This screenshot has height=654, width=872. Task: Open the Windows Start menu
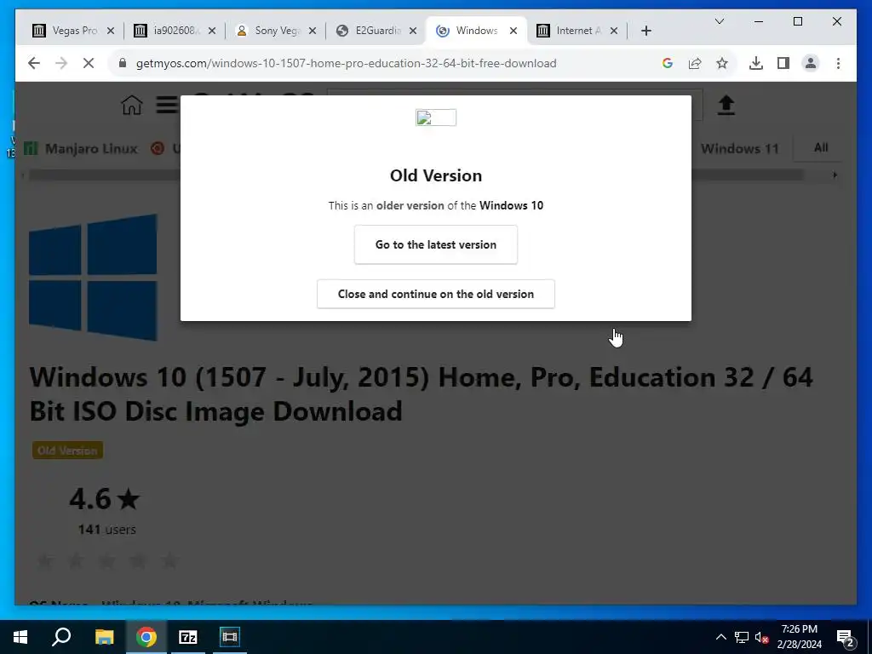20,637
